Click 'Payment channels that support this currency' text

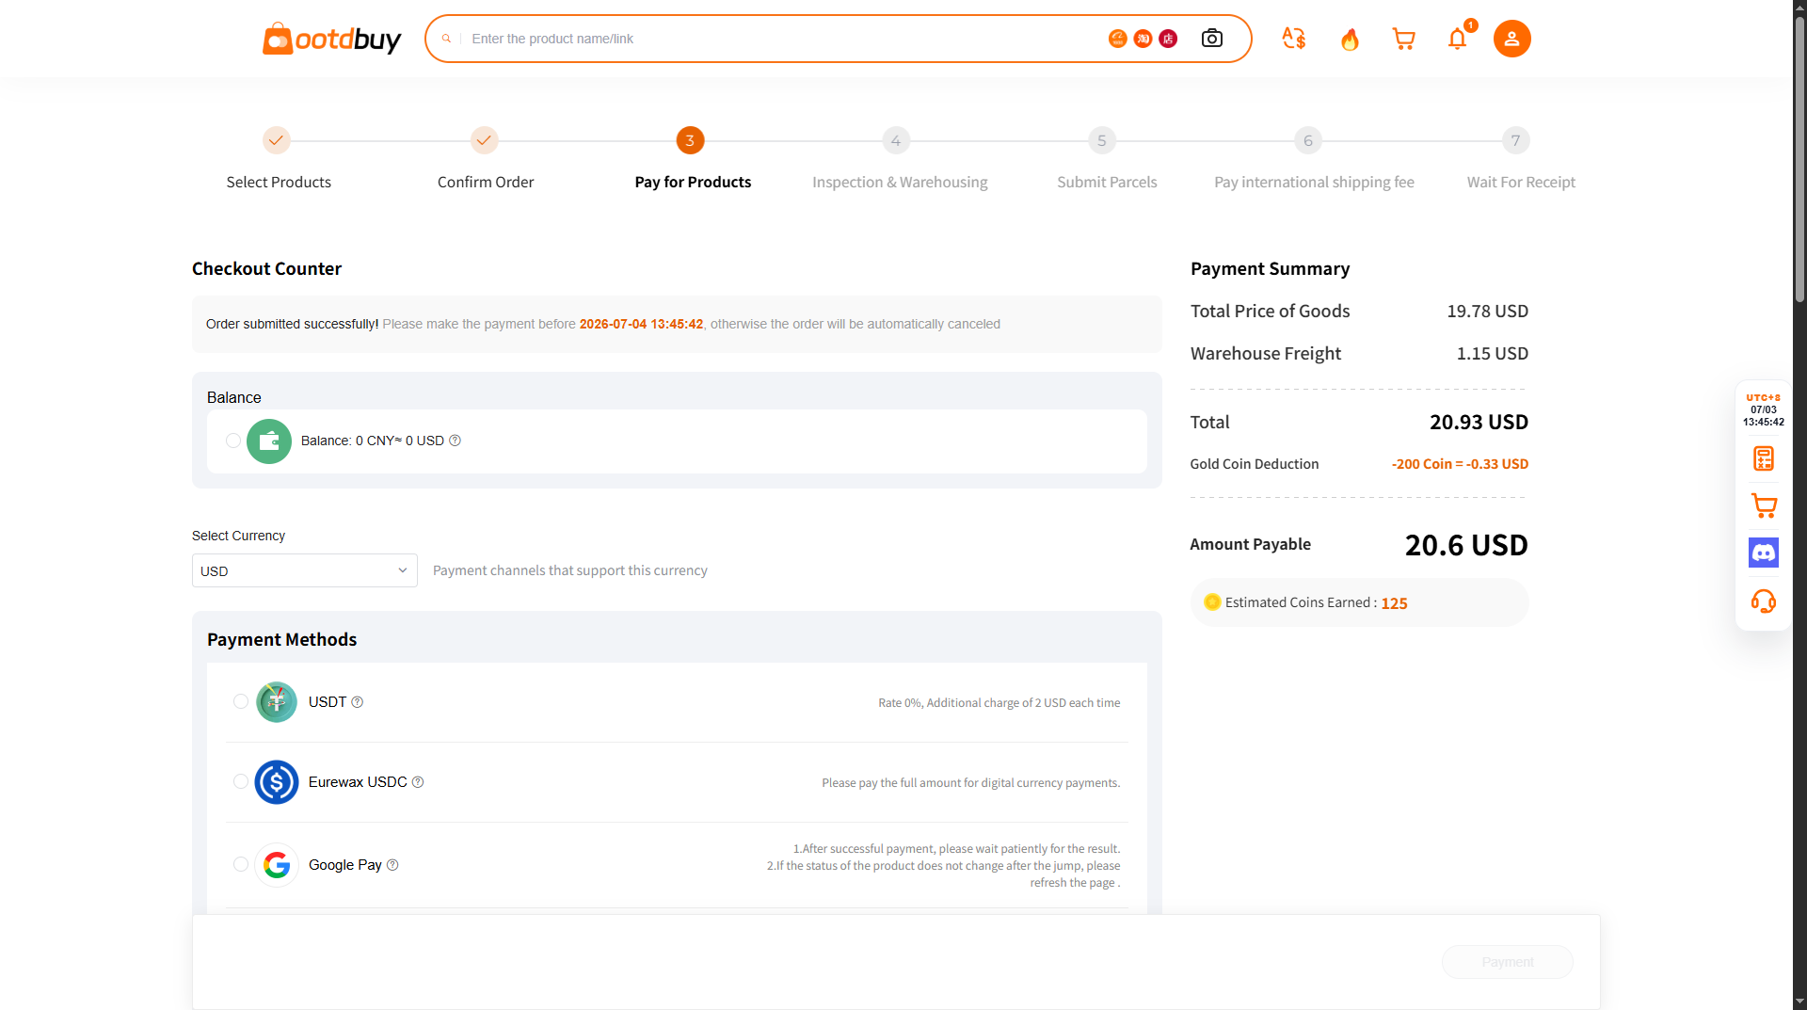(570, 570)
